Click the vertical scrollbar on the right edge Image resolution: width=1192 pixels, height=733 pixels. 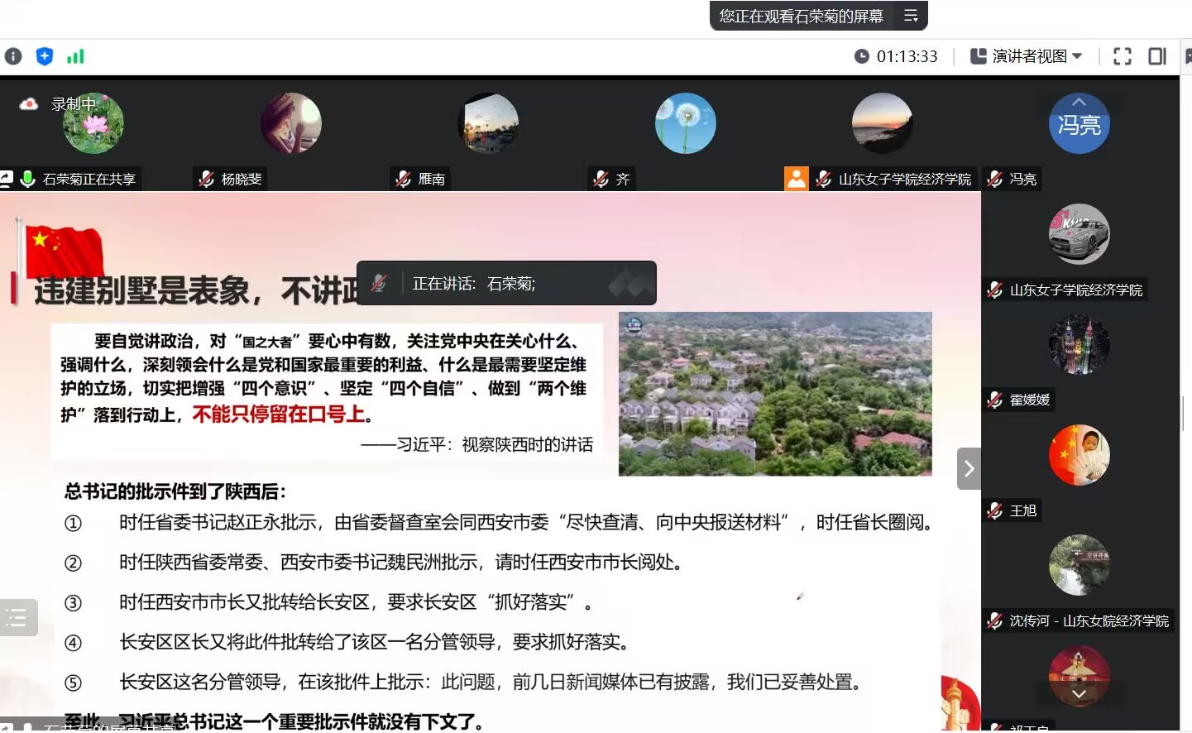[1185, 414]
